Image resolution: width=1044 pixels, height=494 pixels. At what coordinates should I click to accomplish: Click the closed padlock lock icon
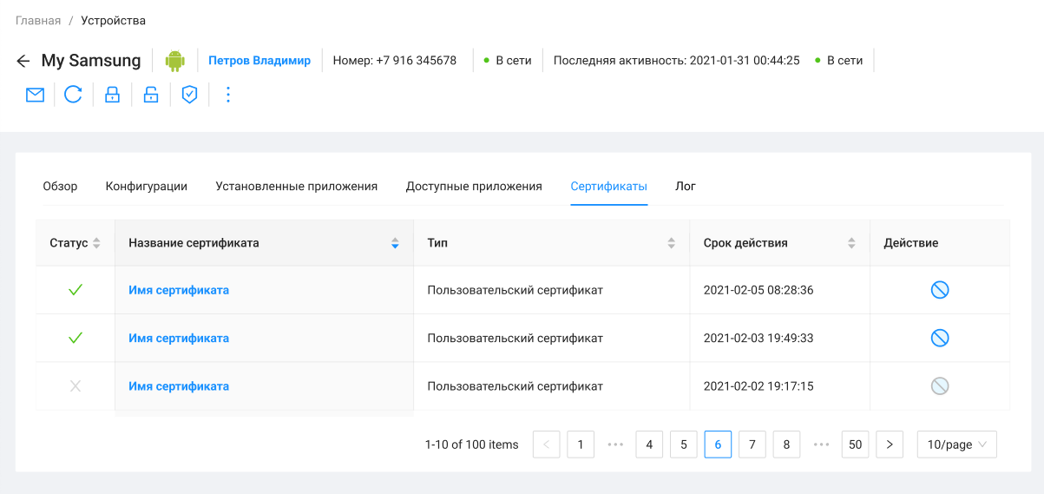(x=112, y=95)
